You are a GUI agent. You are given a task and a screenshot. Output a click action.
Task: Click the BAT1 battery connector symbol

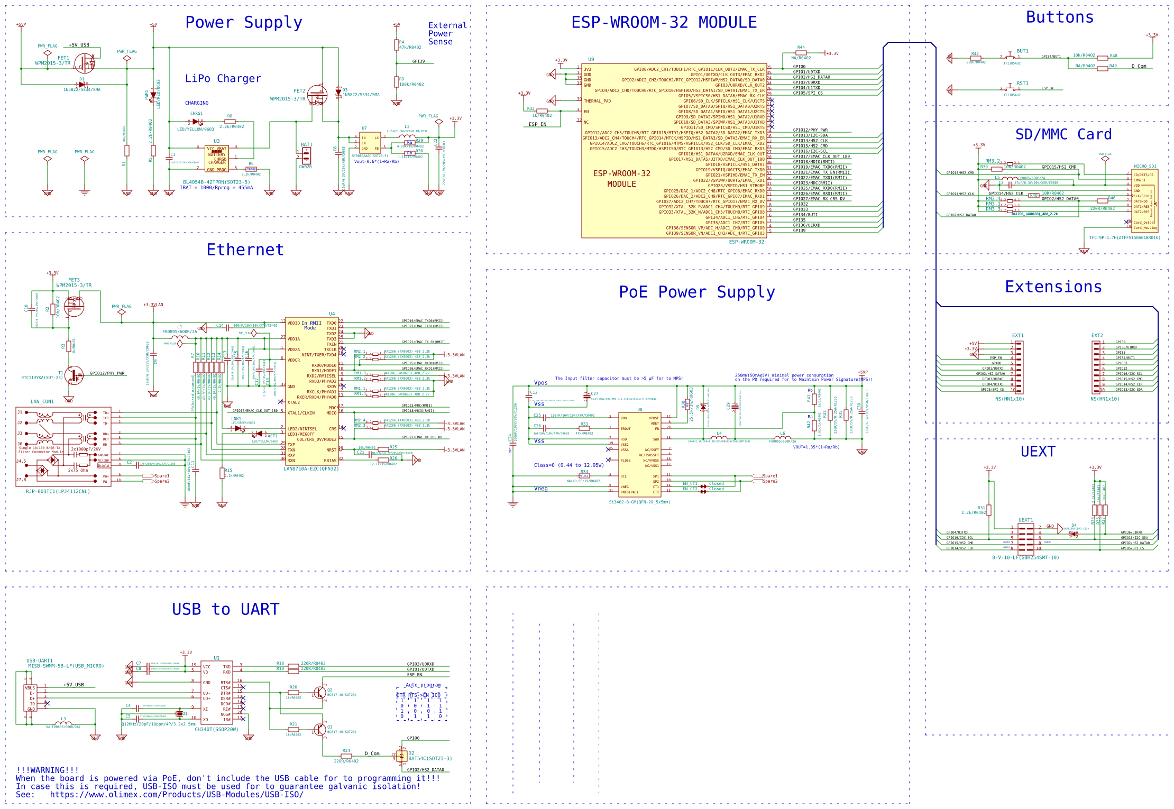[306, 155]
